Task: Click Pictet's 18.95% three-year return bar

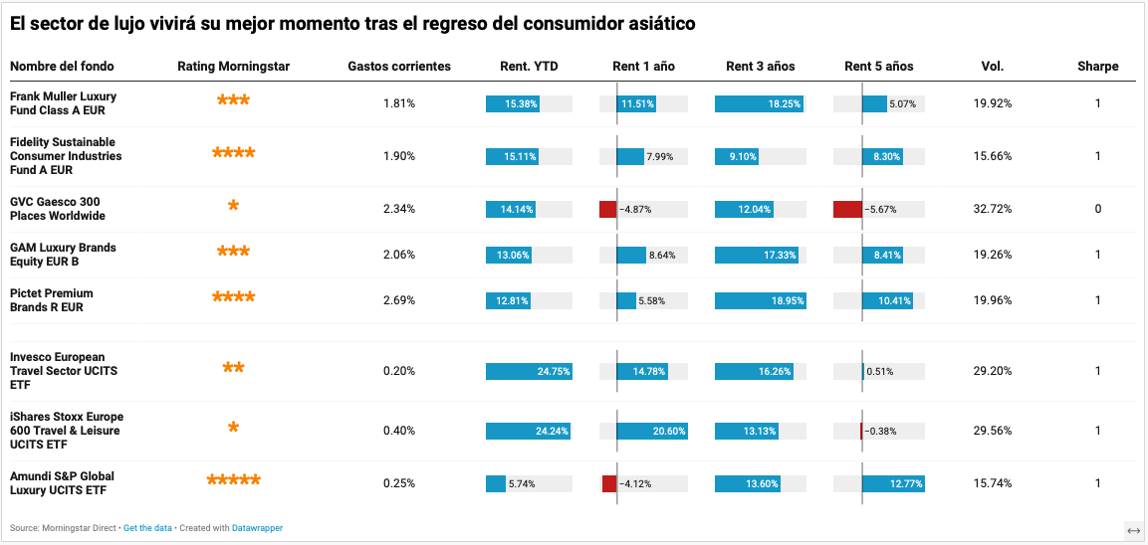Action: 760,300
